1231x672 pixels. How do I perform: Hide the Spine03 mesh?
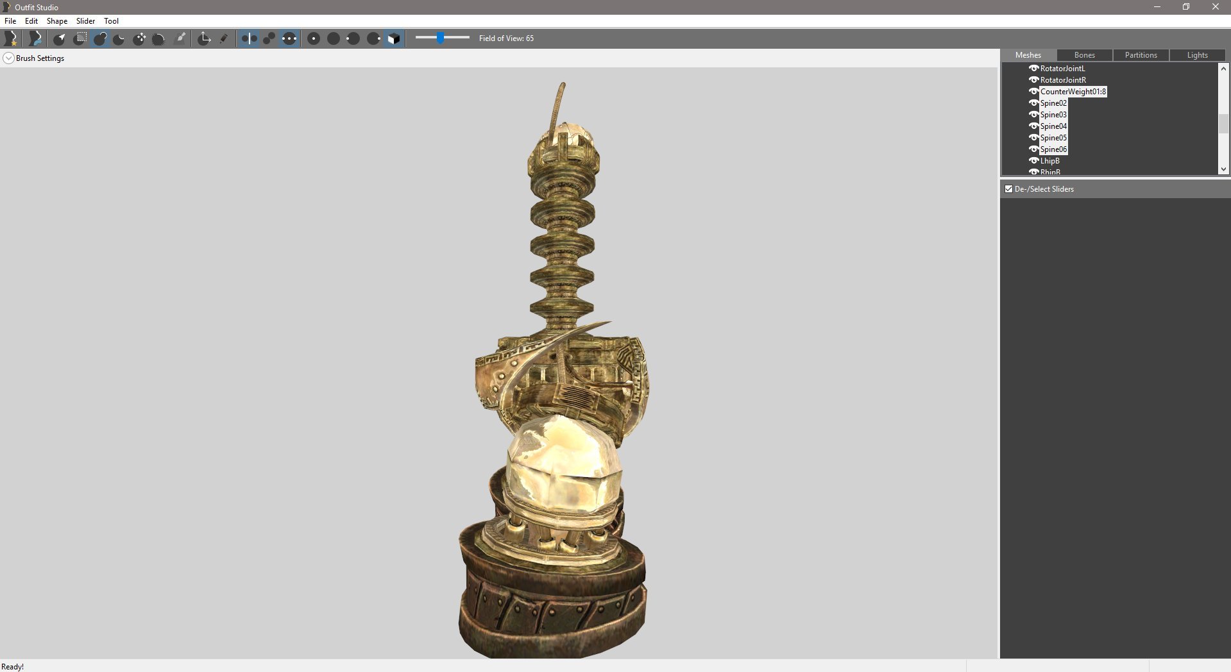1033,114
